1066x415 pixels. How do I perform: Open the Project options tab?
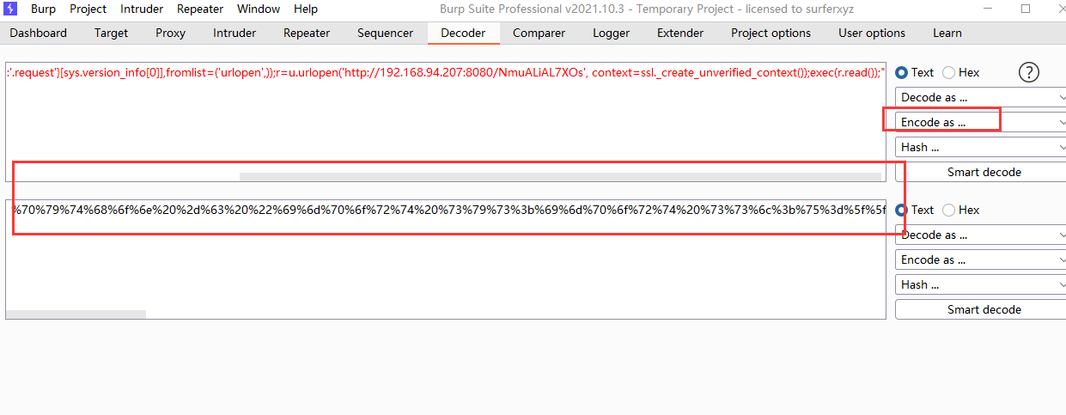click(x=771, y=33)
